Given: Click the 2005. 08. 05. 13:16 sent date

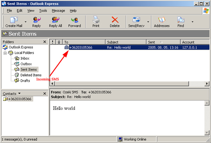Looking at the screenshot, I should (x=163, y=48).
